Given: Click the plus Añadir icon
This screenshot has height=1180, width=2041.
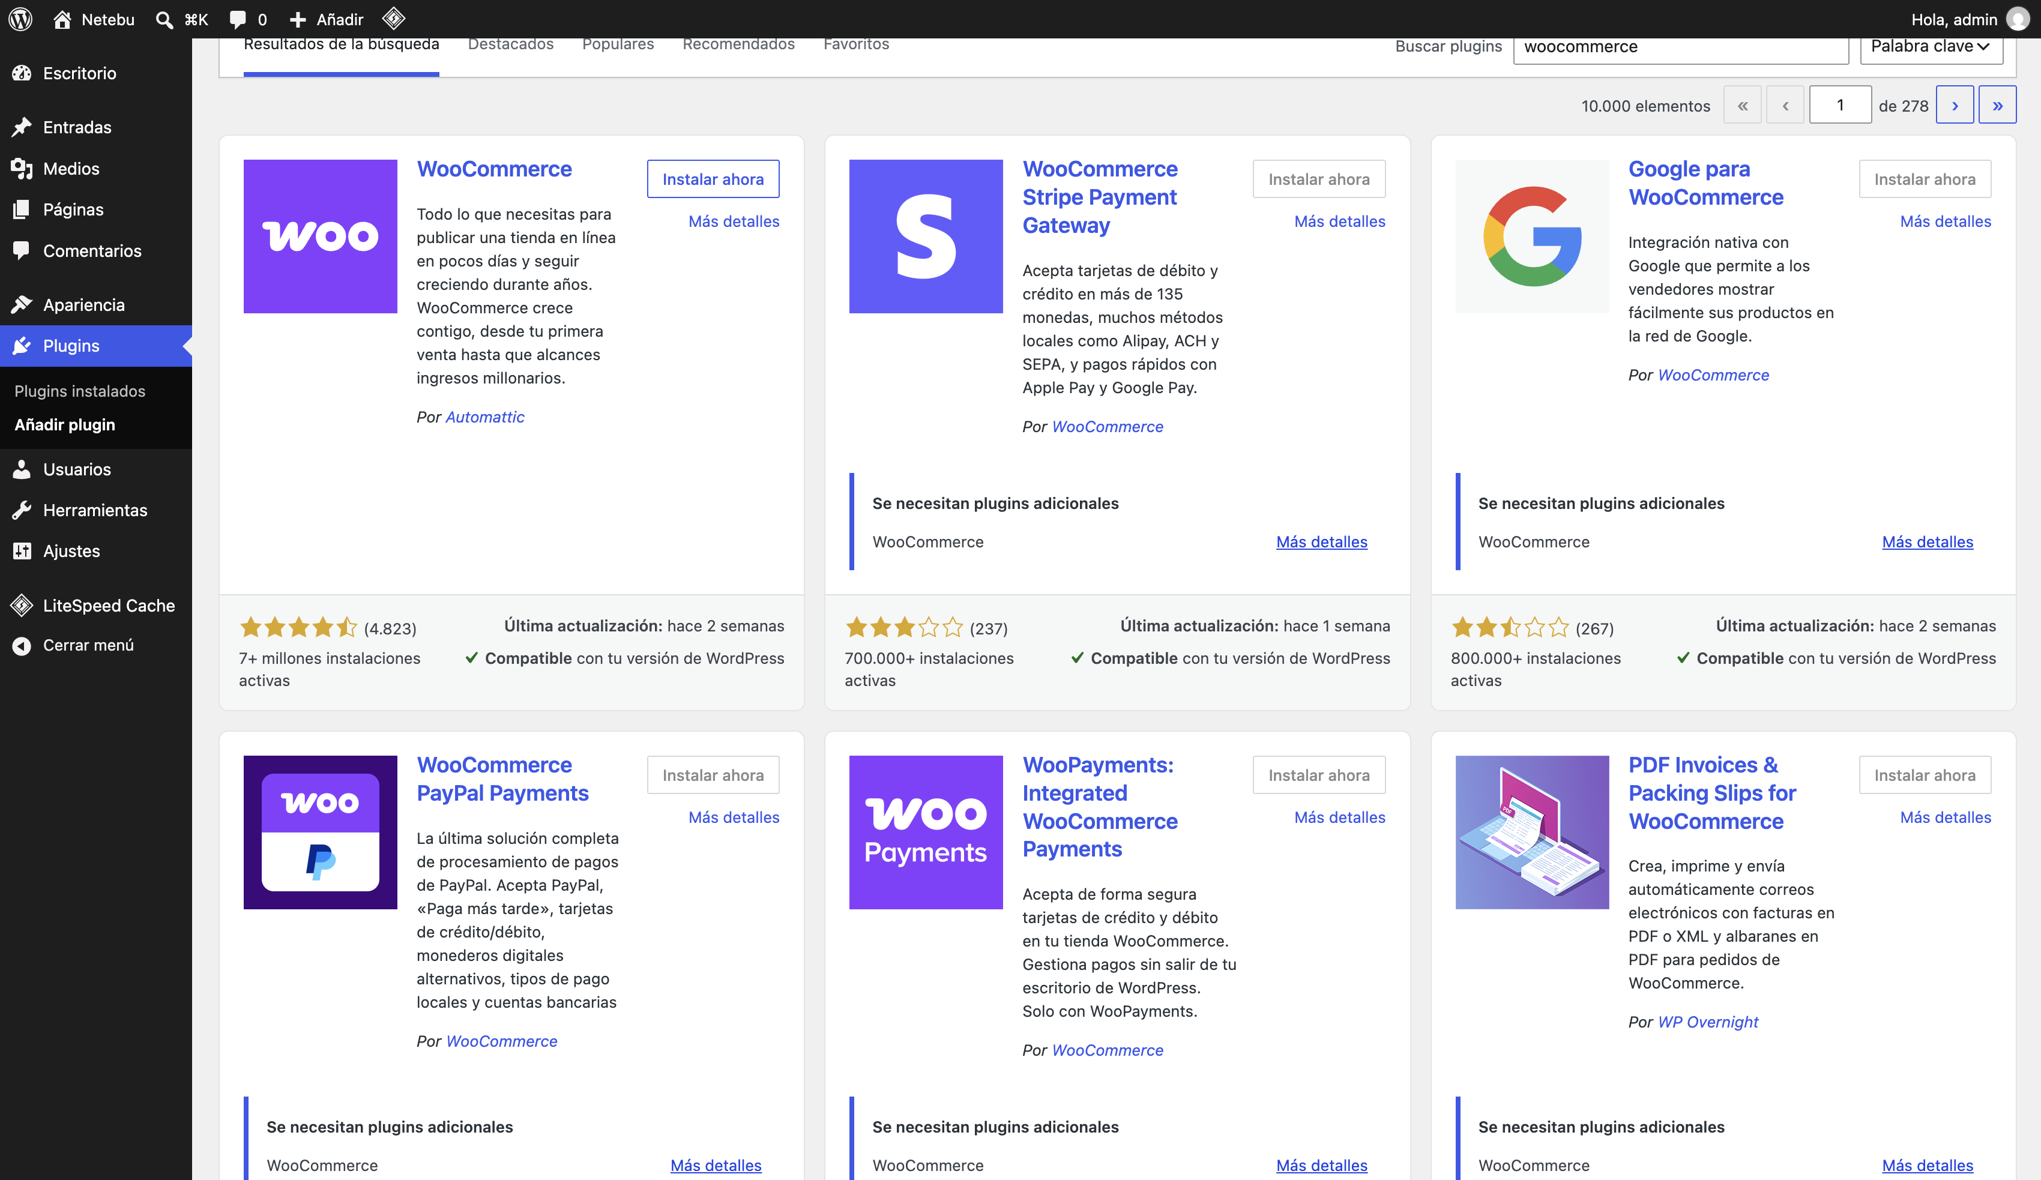Looking at the screenshot, I should coord(297,19).
